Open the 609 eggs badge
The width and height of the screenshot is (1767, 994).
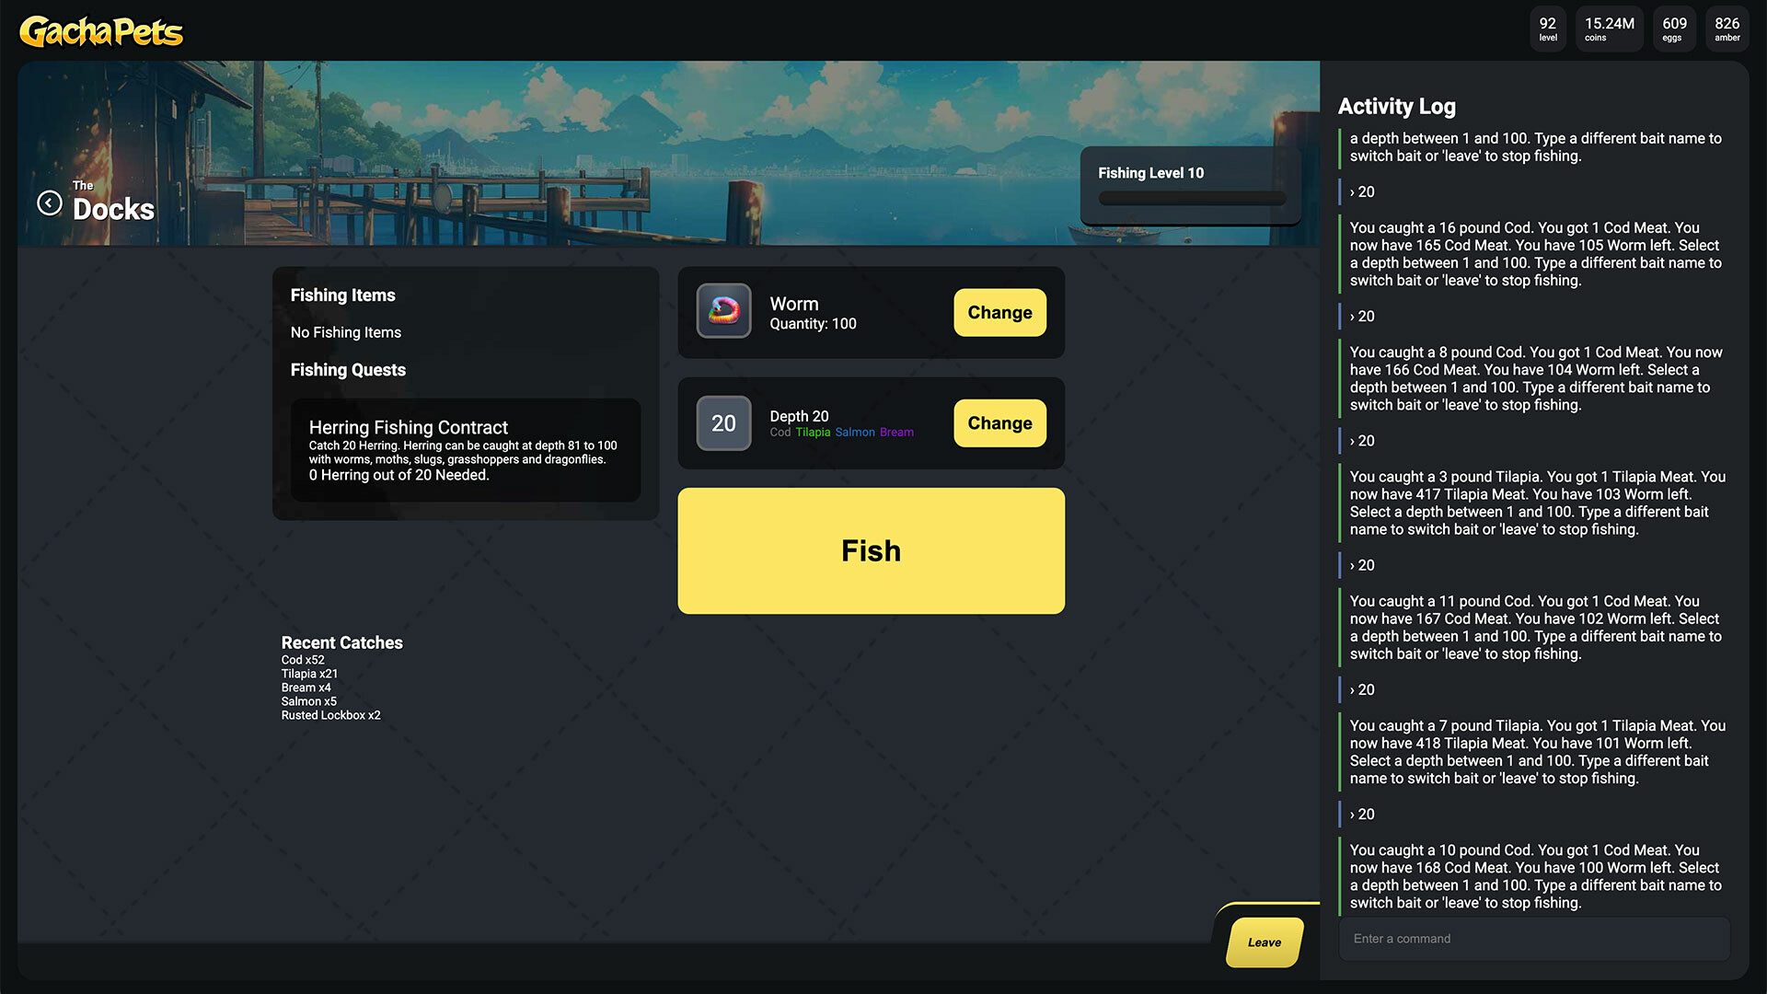tap(1674, 29)
